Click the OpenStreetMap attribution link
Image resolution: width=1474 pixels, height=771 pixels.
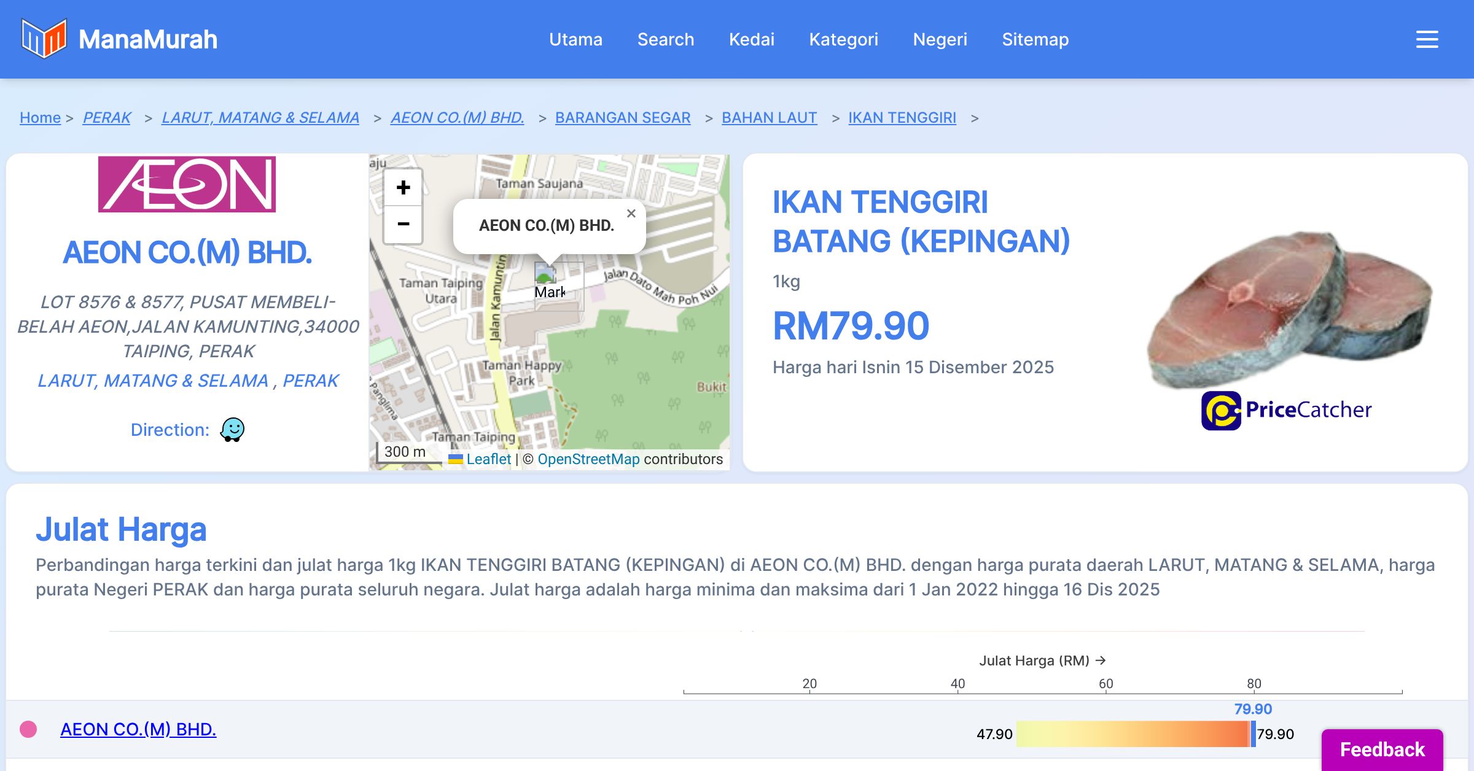588,459
